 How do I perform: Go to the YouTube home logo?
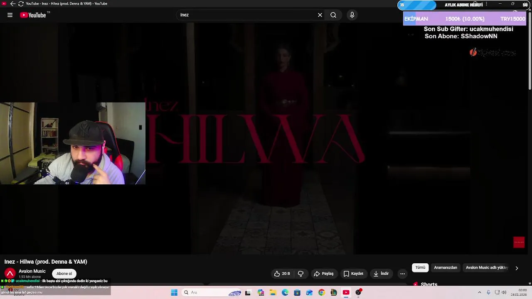33,15
